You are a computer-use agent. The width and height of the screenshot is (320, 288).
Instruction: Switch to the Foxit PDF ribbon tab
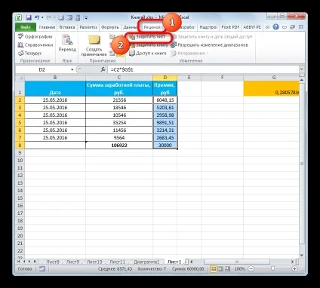click(230, 27)
